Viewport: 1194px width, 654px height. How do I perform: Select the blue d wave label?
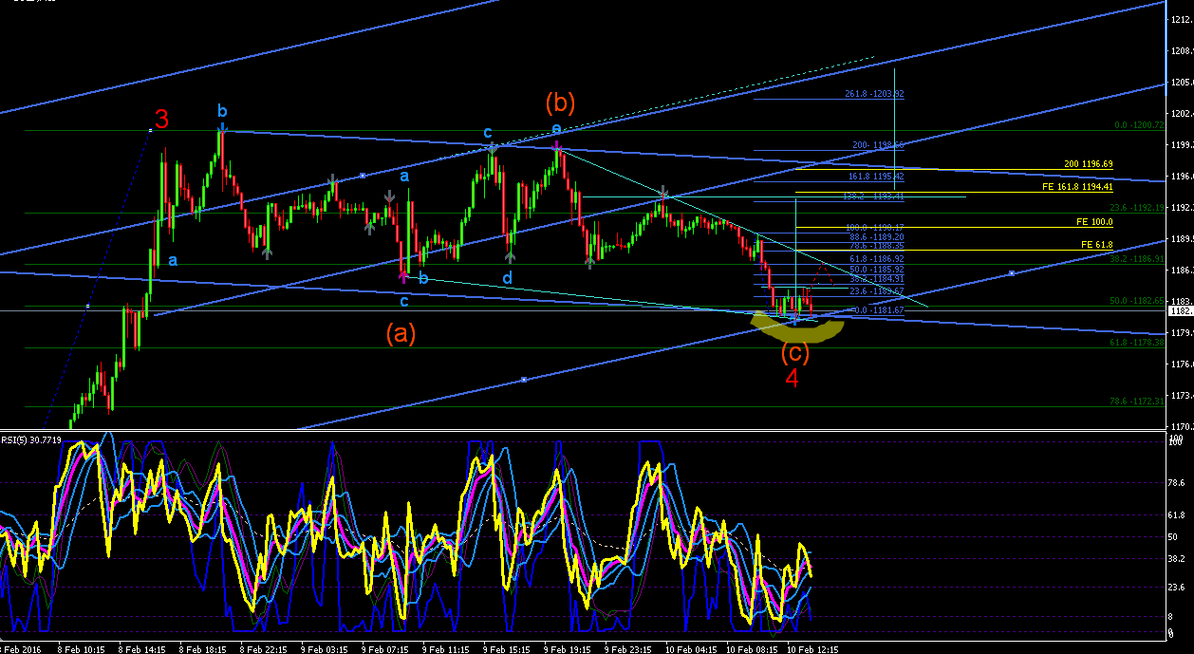pyautogui.click(x=507, y=278)
